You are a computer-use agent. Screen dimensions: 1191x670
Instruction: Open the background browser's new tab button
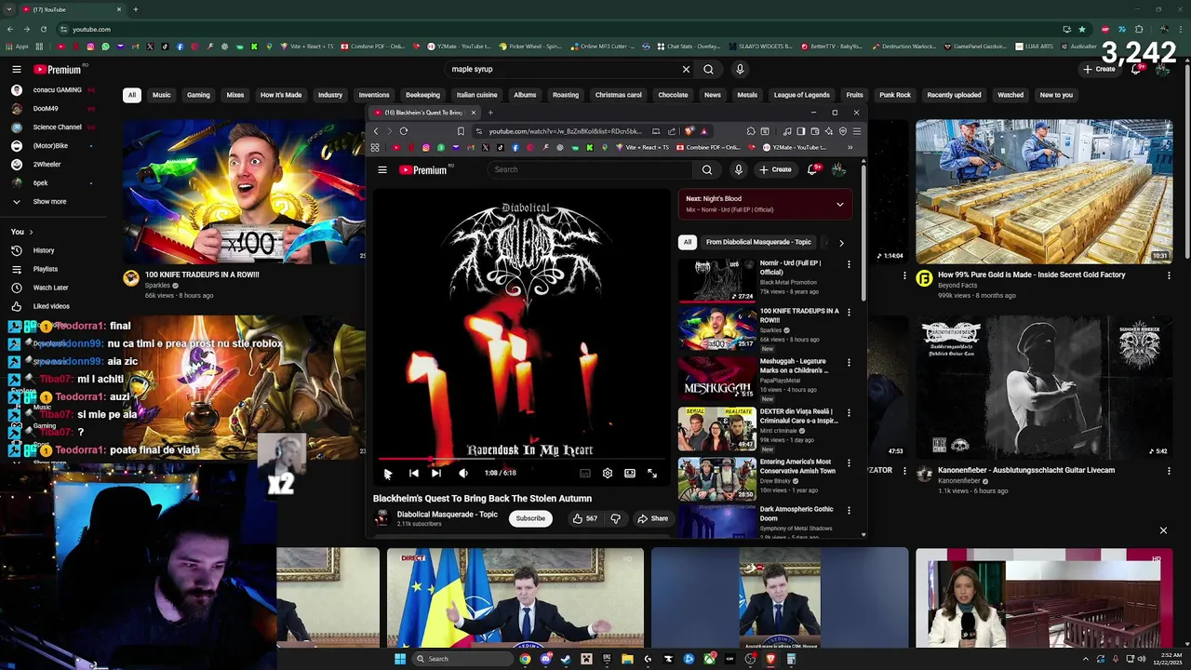pos(135,9)
